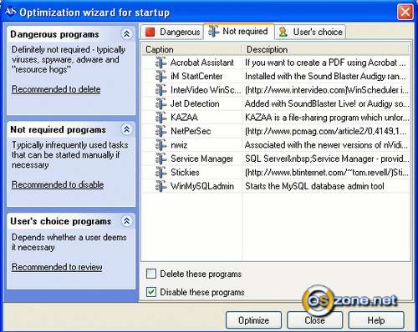This screenshot has height=332, width=418.
Task: Select the iM StartCenter entry text
Action: (x=196, y=76)
